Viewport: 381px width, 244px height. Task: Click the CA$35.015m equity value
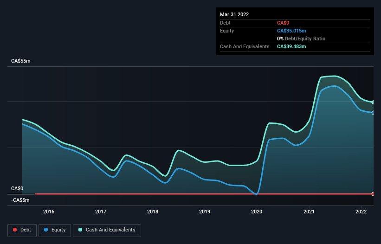coord(291,31)
